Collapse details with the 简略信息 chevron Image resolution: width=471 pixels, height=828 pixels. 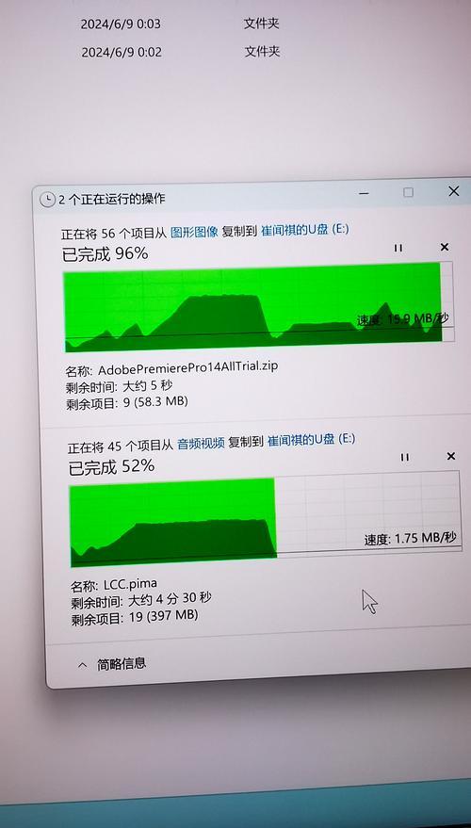[82, 665]
